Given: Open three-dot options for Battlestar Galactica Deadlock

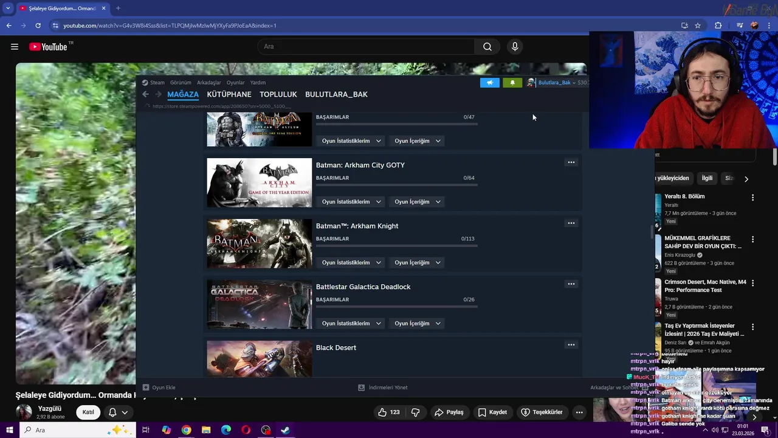Looking at the screenshot, I should point(571,284).
